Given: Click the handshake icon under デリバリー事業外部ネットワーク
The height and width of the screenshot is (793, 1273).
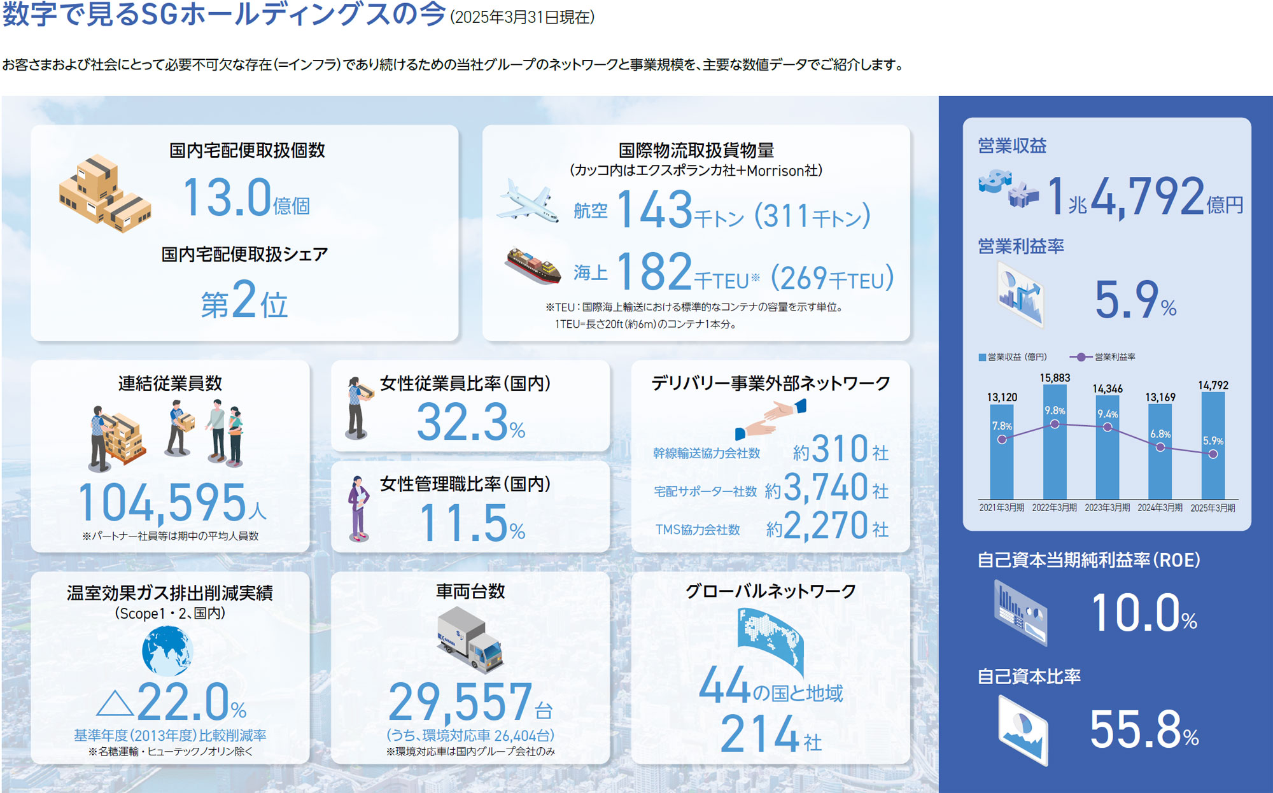Looking at the screenshot, I should click(771, 419).
